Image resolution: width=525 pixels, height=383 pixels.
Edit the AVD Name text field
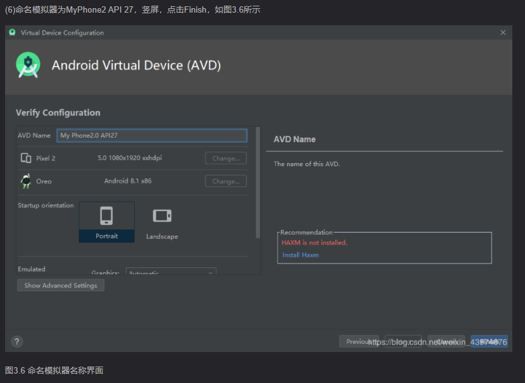[152, 135]
